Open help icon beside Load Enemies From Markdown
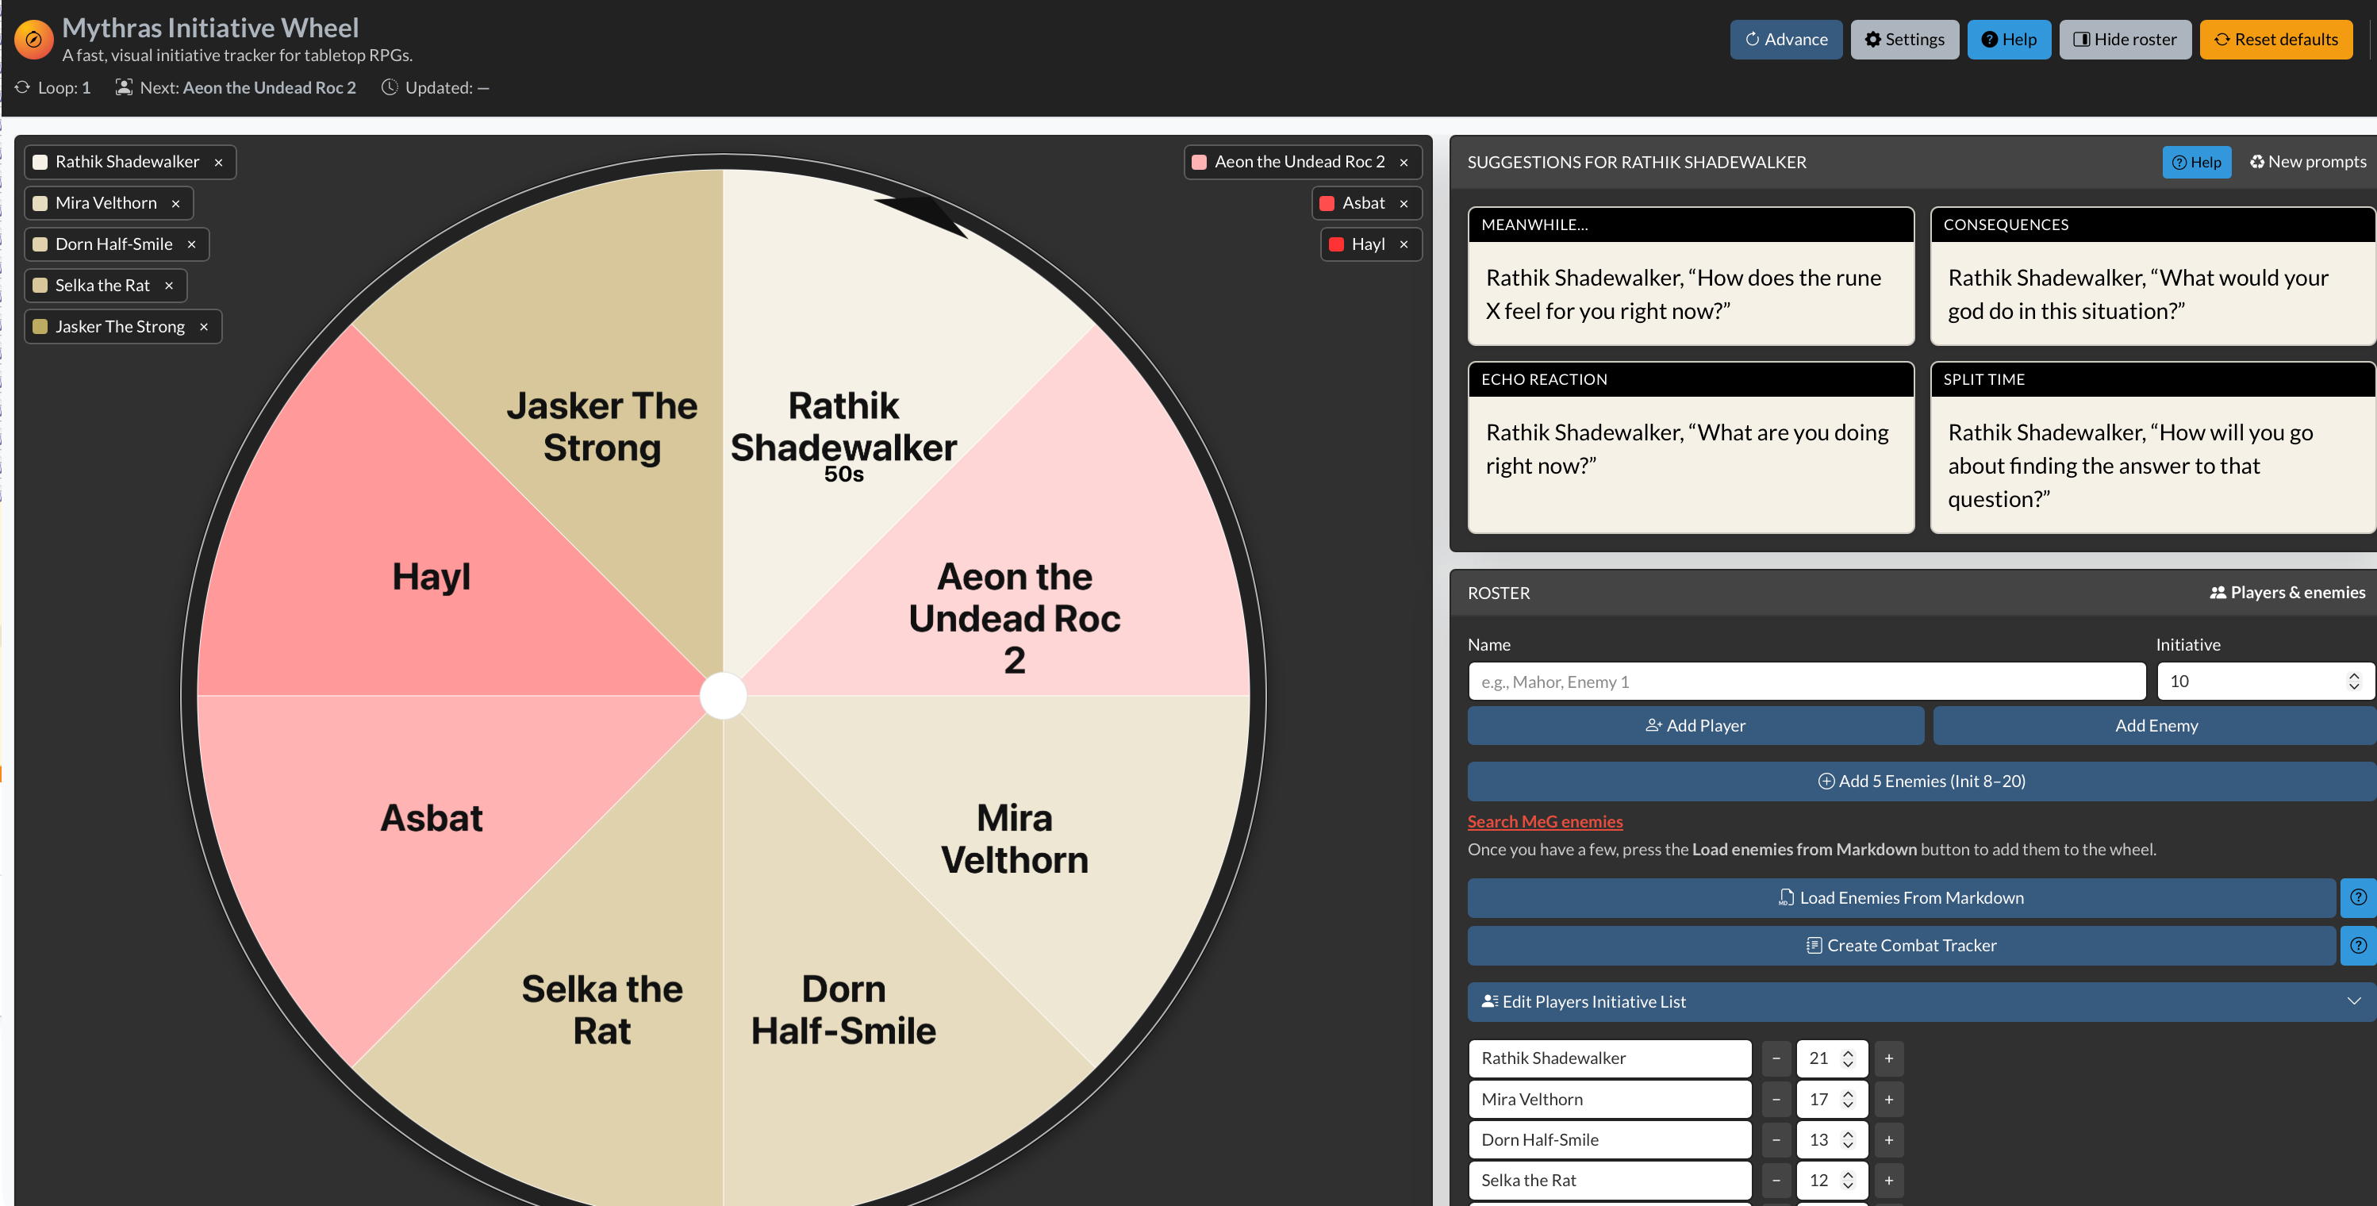2377x1206 pixels. coord(2358,897)
